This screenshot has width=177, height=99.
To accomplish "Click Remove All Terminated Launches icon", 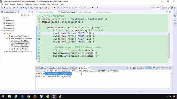I will pyautogui.click(x=134, y=68).
